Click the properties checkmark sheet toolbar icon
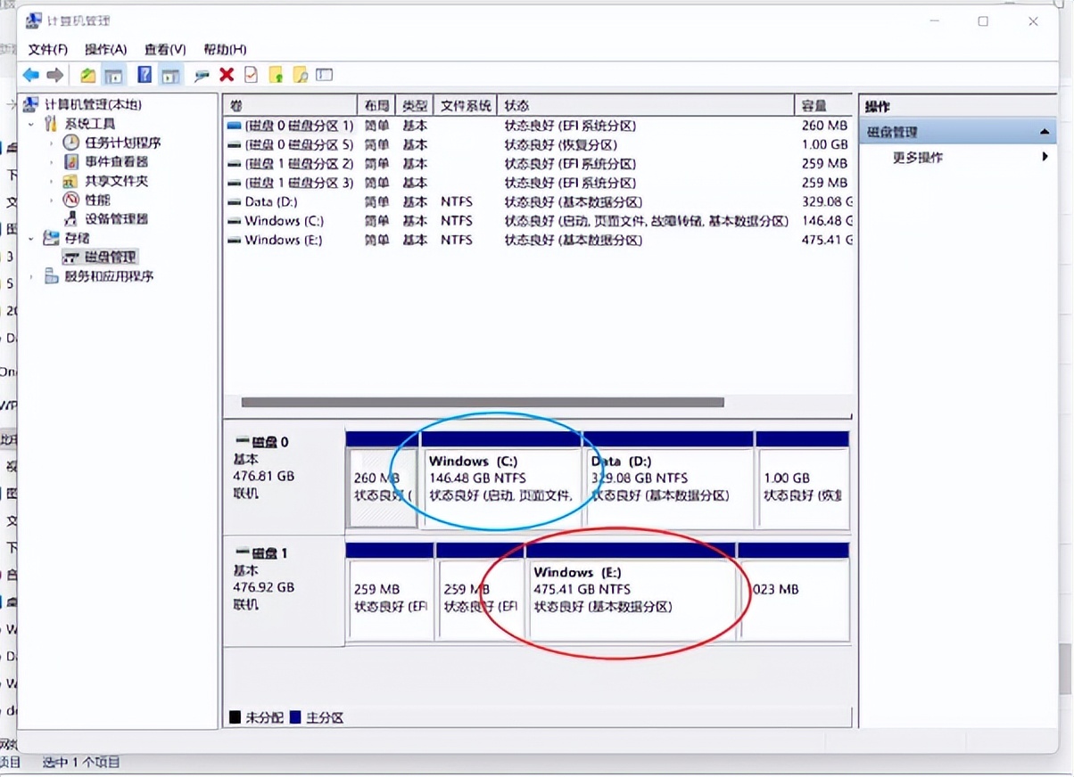Screen dimensions: 1074x777 pos(251,75)
